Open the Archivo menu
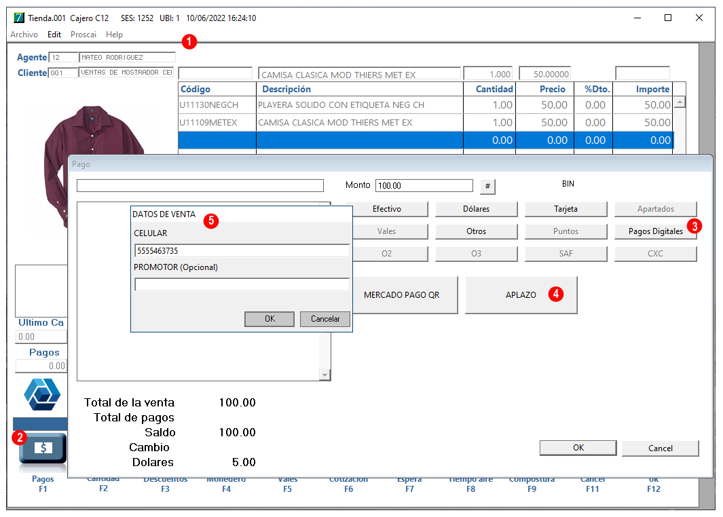723x517 pixels. 24,35
